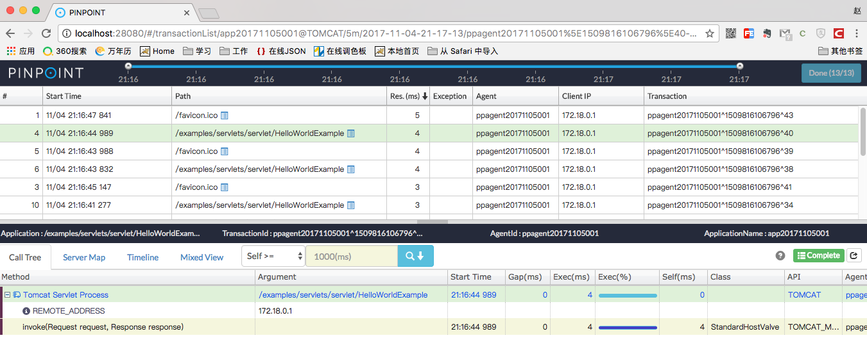Click the PINPOINT logo
This screenshot has width=867, height=347.
tap(46, 73)
